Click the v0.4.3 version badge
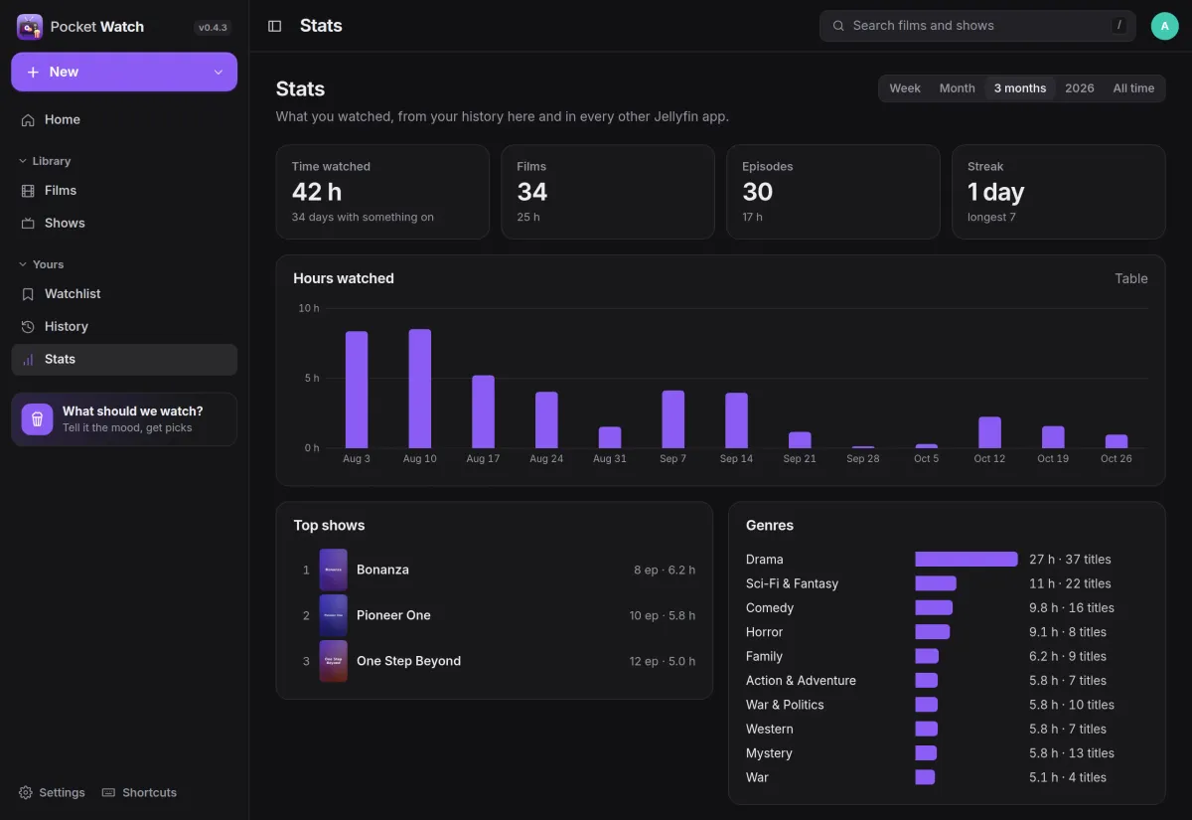This screenshot has height=820, width=1192. [x=214, y=28]
